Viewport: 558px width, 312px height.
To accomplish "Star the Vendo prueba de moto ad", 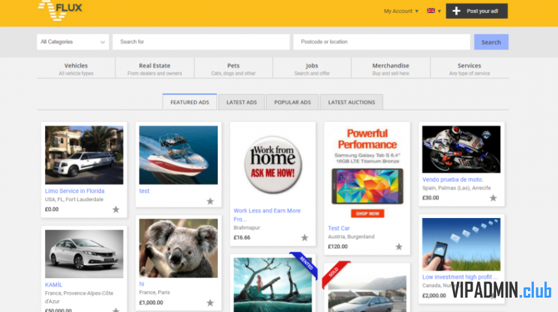I will click(x=493, y=198).
